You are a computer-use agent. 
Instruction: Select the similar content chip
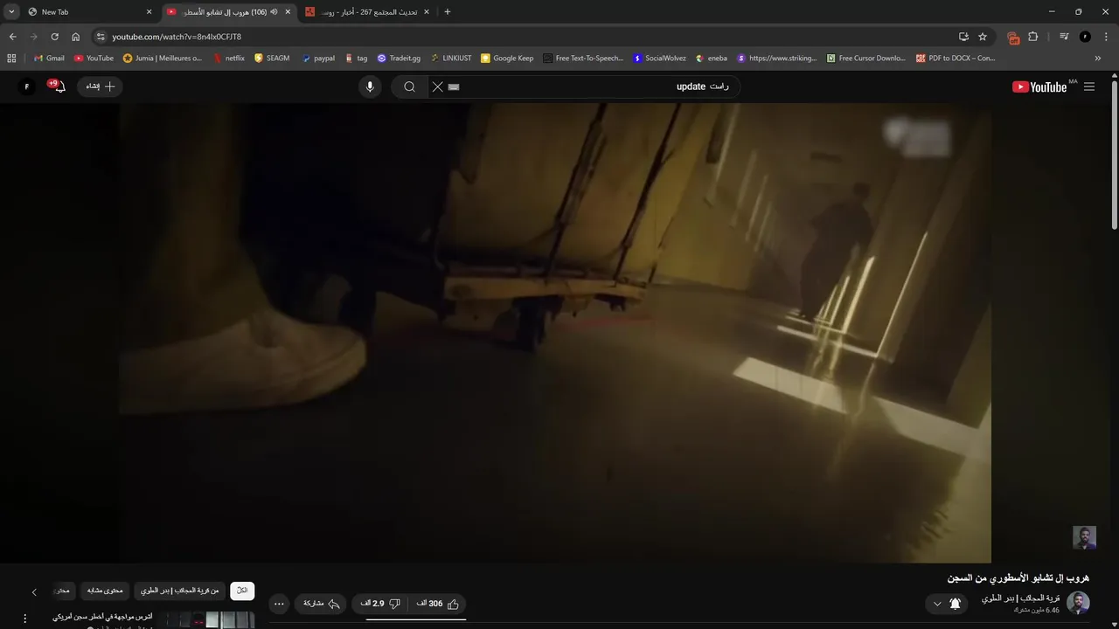click(x=105, y=591)
